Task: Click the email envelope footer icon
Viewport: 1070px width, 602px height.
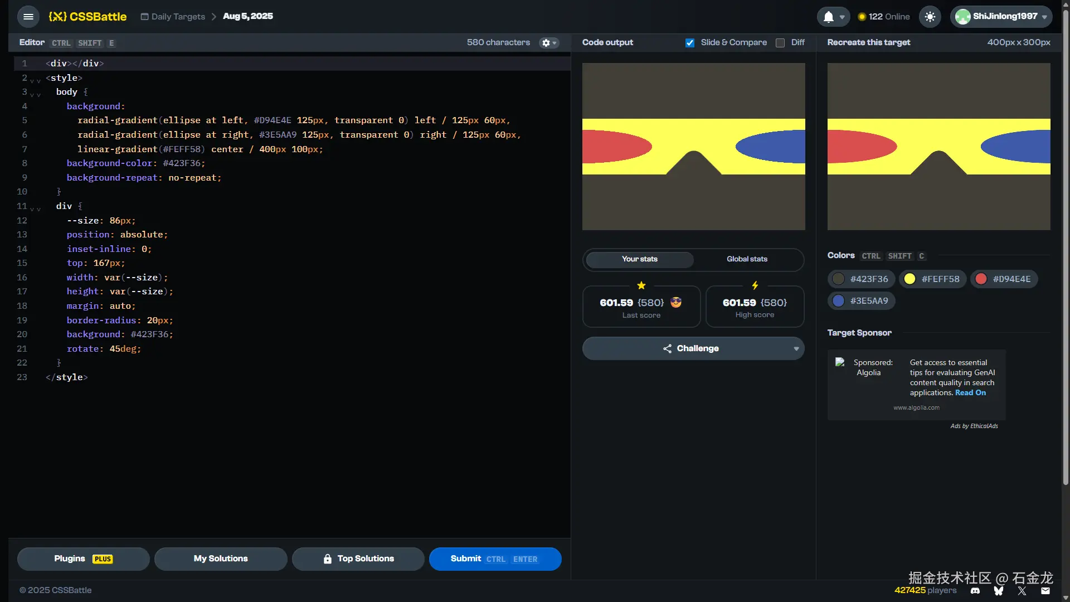Action: 1045,591
